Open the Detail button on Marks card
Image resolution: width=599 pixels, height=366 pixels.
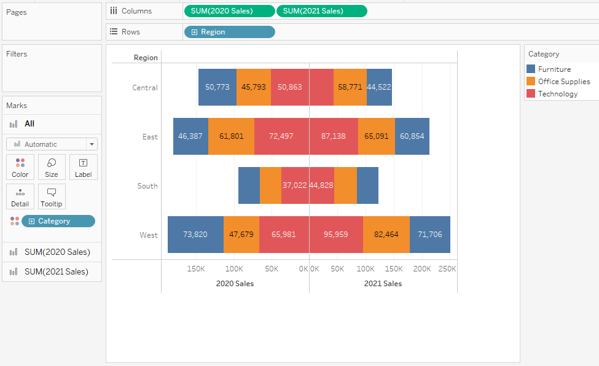pyautogui.click(x=20, y=196)
